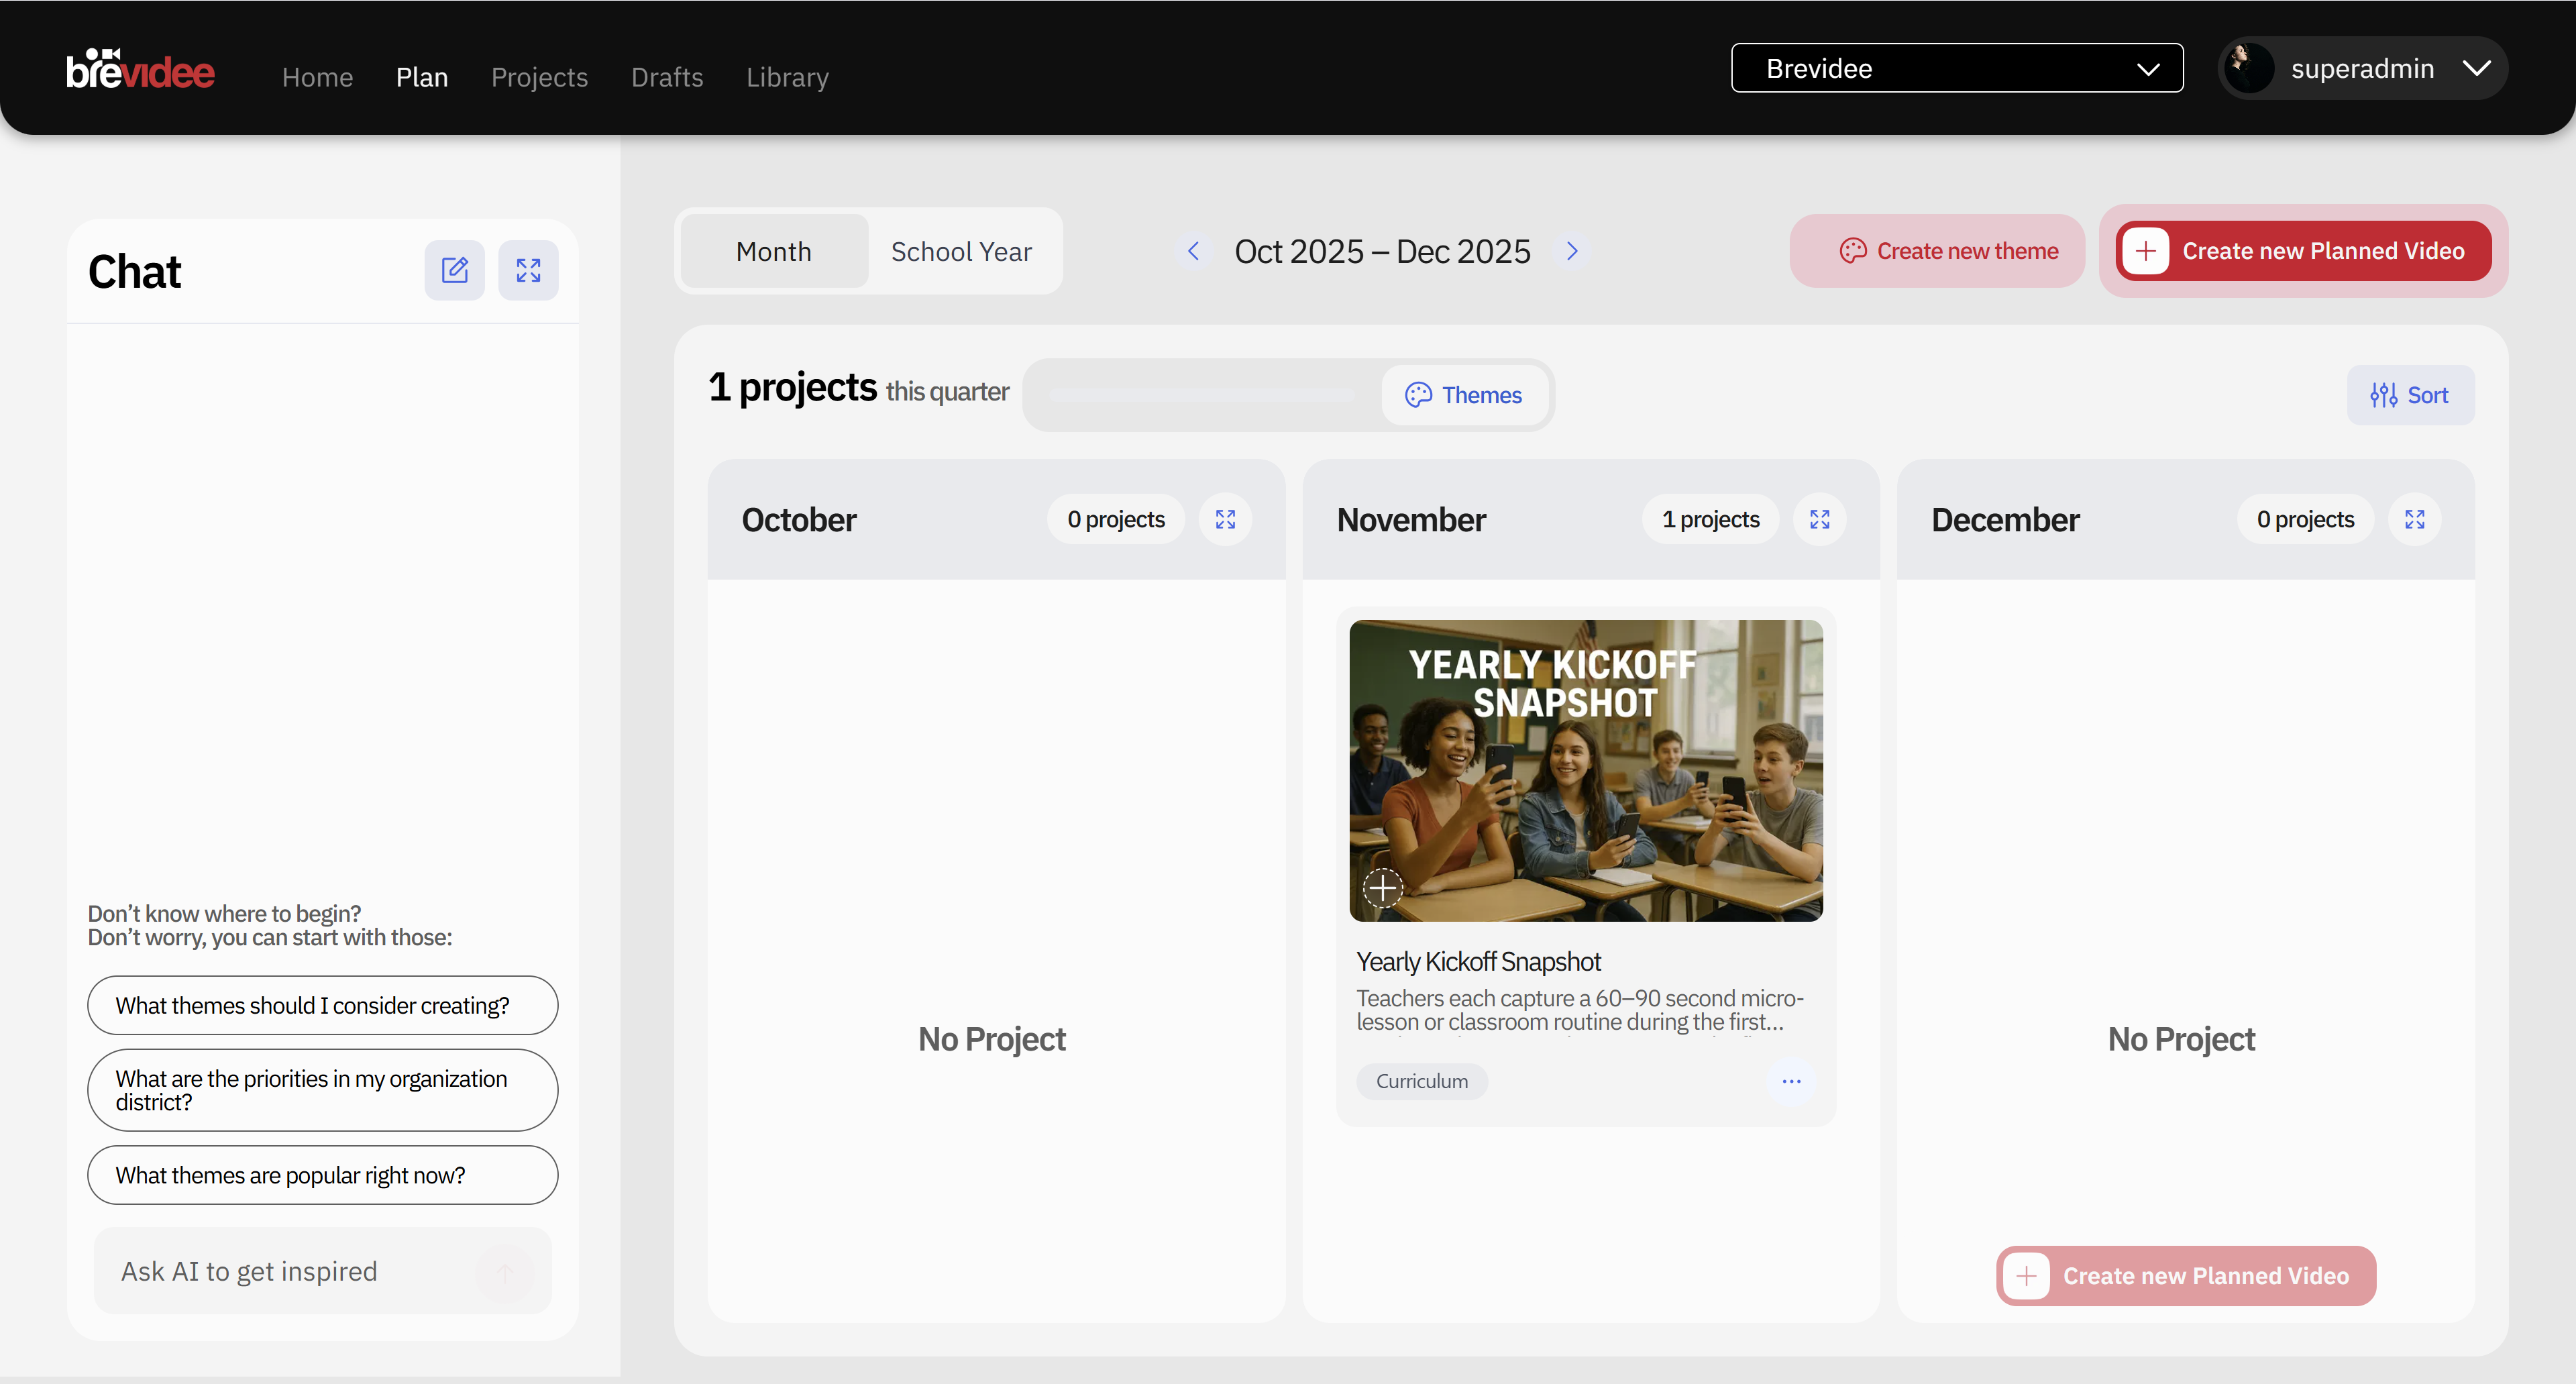
Task: Open the Projects nav tab
Action: pyautogui.click(x=539, y=77)
